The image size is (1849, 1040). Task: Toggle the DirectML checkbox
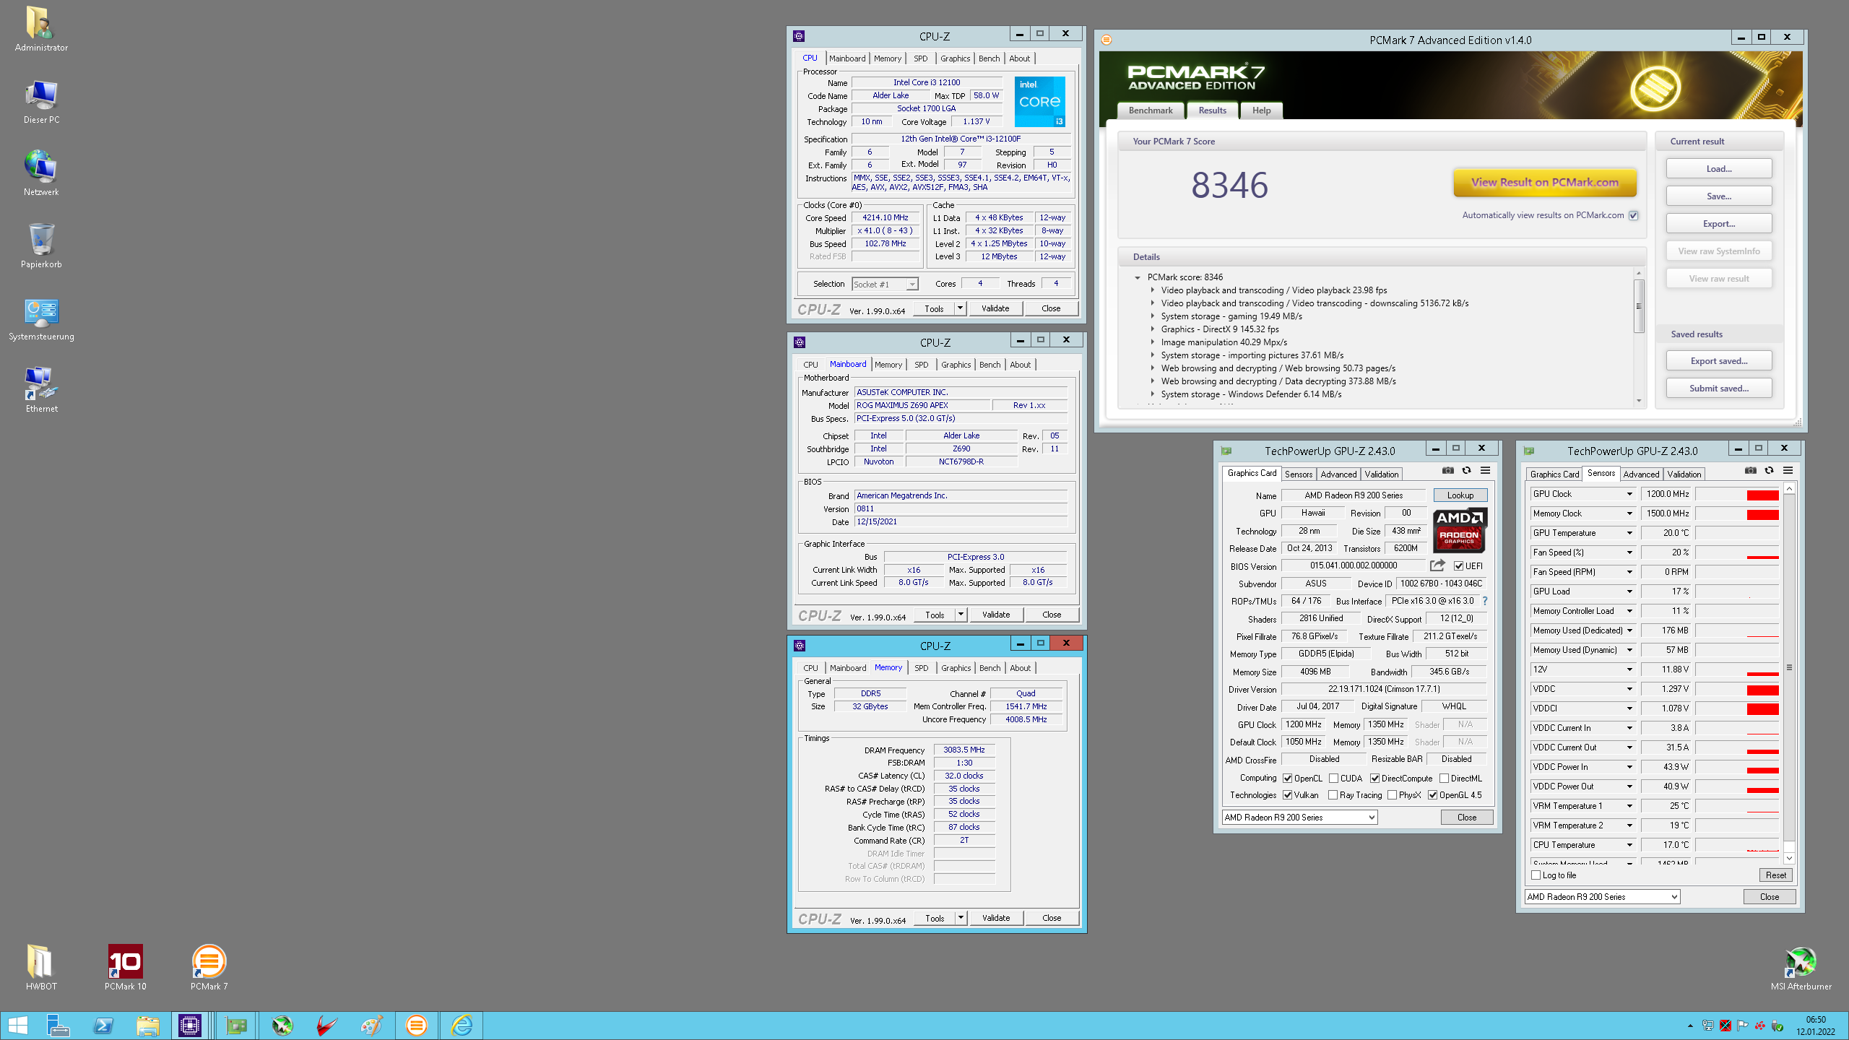pos(1444,778)
